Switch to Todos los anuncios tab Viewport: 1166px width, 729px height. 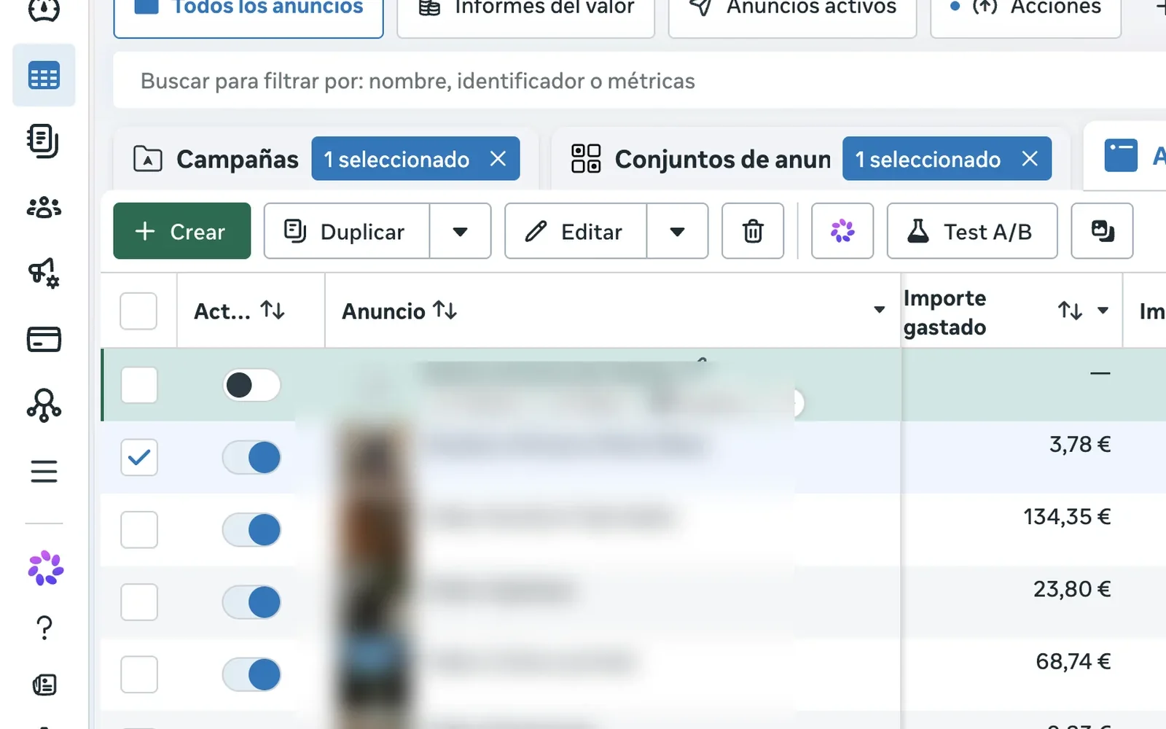click(x=249, y=15)
